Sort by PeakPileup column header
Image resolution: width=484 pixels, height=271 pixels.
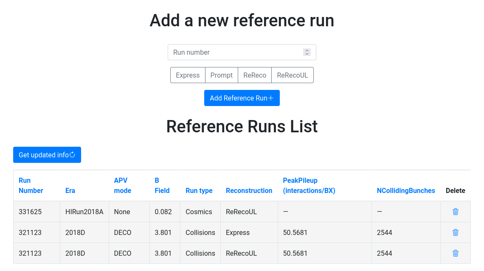(309, 185)
